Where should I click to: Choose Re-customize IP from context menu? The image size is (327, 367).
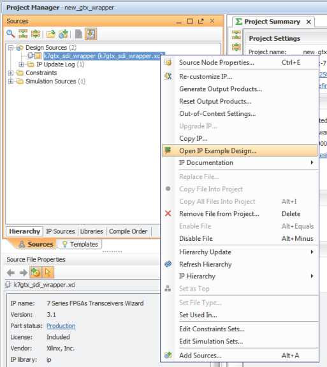point(240,76)
